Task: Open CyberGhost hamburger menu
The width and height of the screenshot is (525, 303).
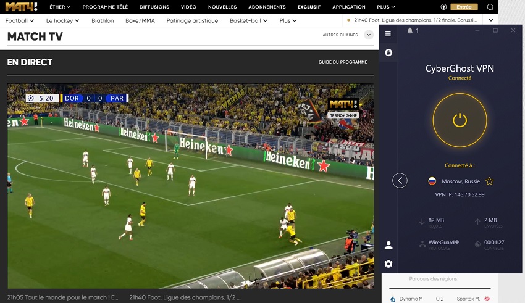Action: pyautogui.click(x=388, y=34)
